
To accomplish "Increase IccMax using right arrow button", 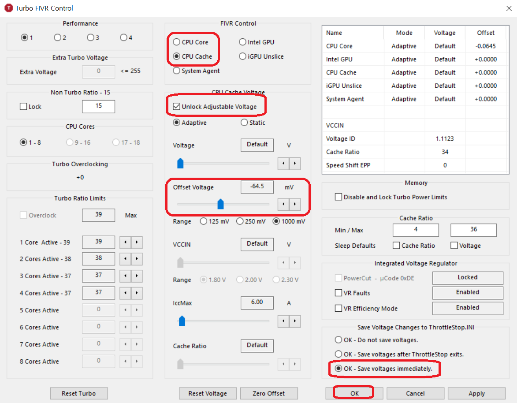I will click(295, 321).
